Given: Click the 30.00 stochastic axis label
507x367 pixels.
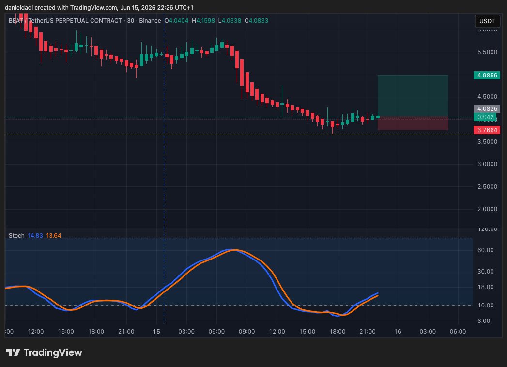Looking at the screenshot, I should click(486, 271).
